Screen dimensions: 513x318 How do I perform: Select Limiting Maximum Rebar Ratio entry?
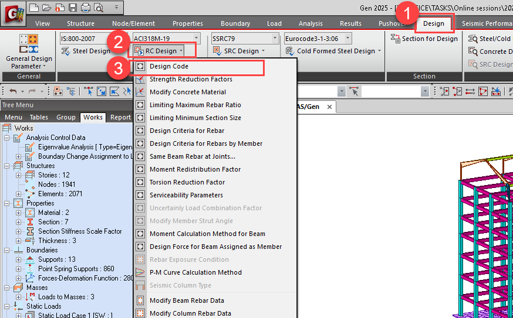tap(216, 105)
